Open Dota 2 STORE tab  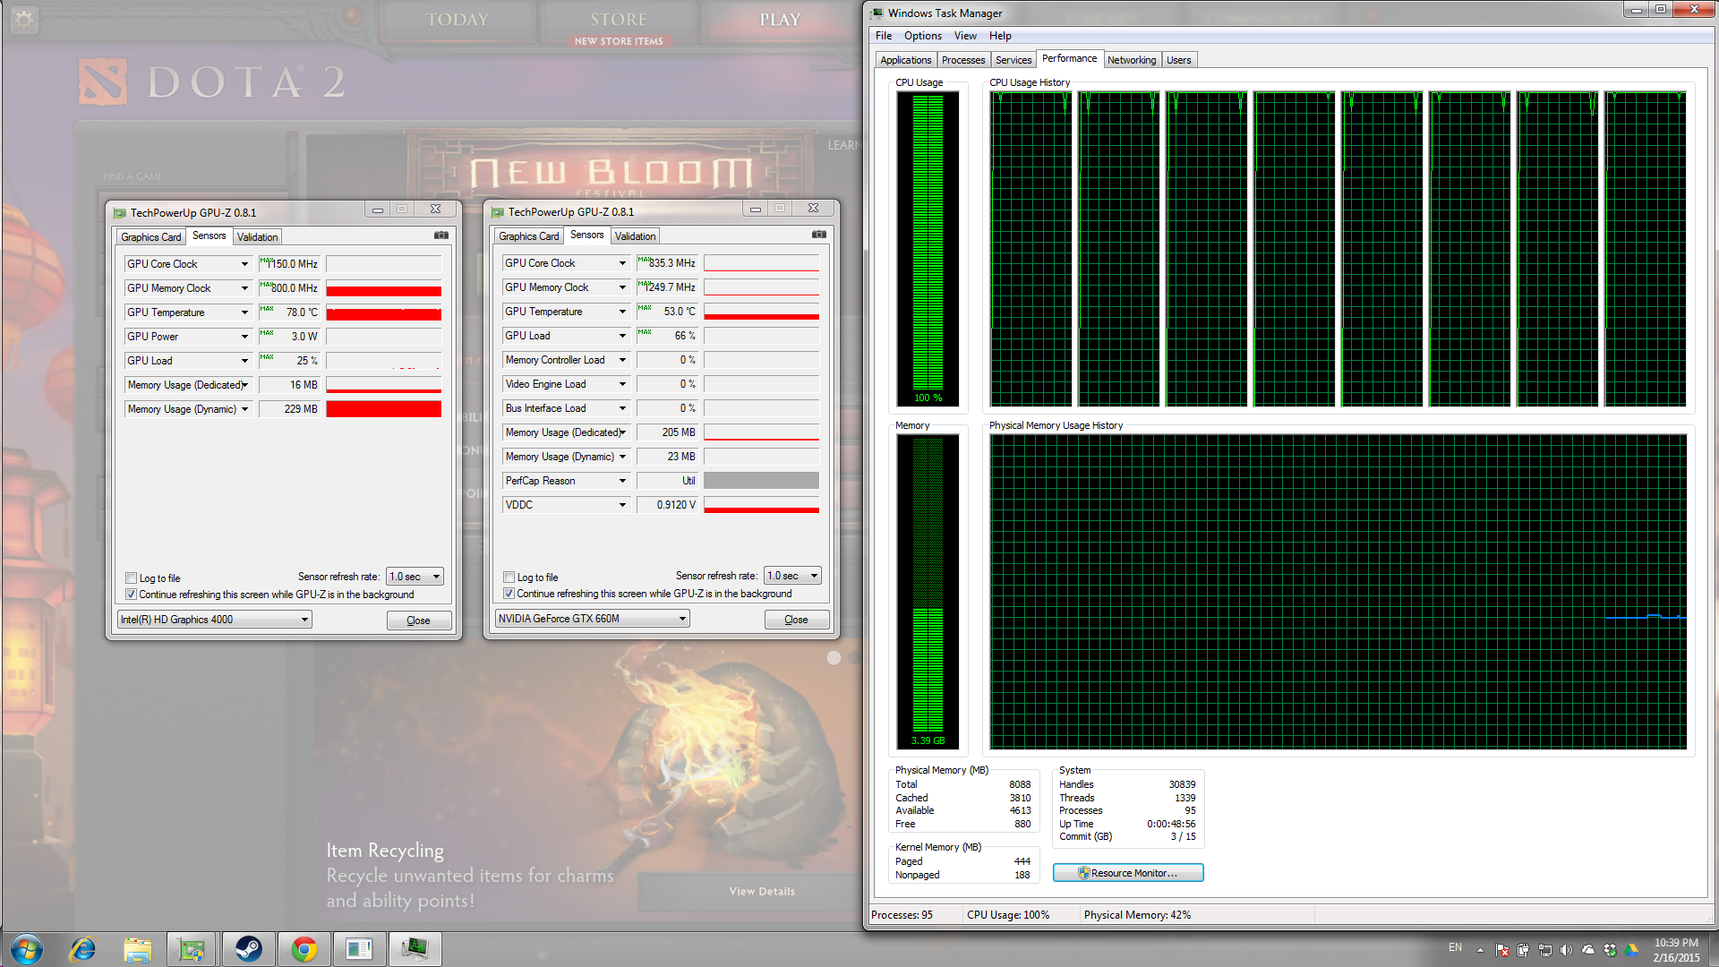[619, 20]
